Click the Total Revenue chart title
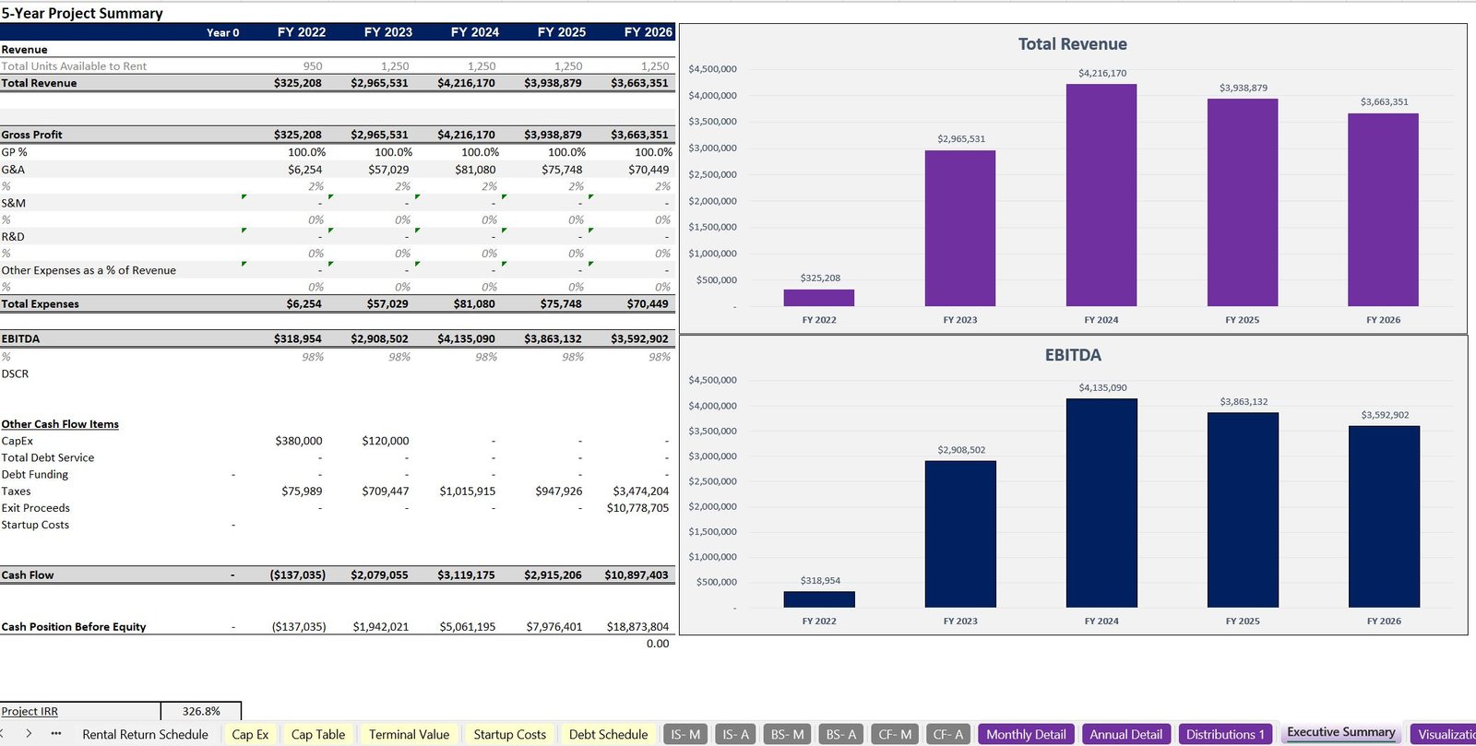1476x746 pixels. 1072,44
